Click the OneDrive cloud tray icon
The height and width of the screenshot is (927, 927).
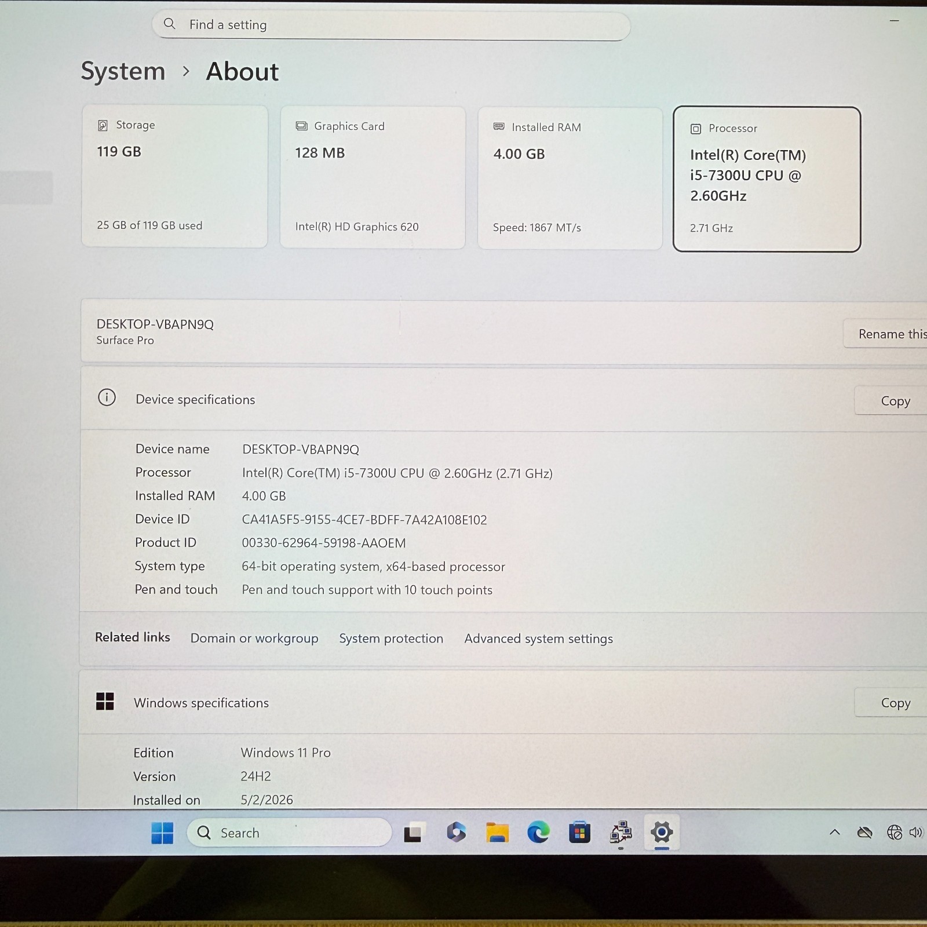click(864, 833)
